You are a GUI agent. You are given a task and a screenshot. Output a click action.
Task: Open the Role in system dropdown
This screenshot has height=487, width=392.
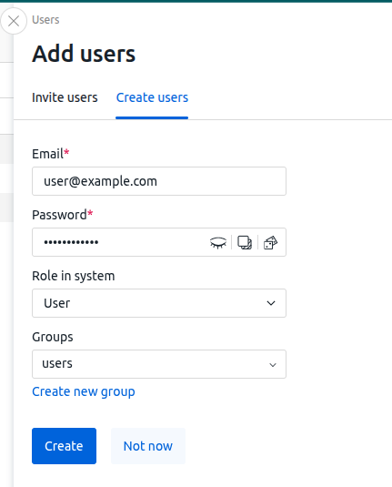[x=159, y=303]
